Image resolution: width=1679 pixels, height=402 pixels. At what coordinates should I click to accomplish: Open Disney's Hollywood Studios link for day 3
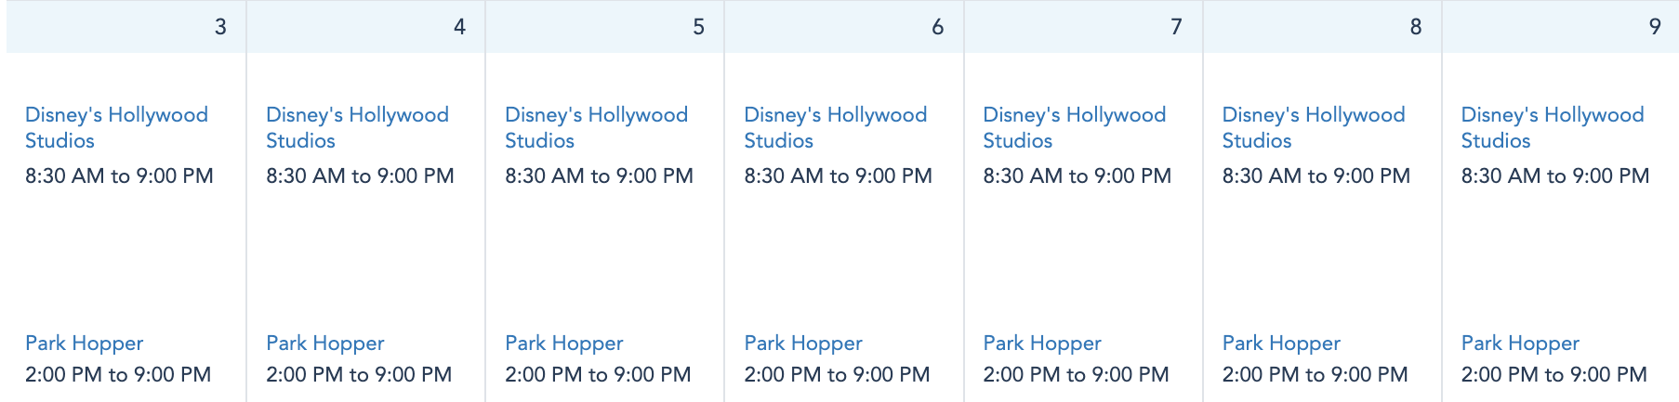point(116,127)
